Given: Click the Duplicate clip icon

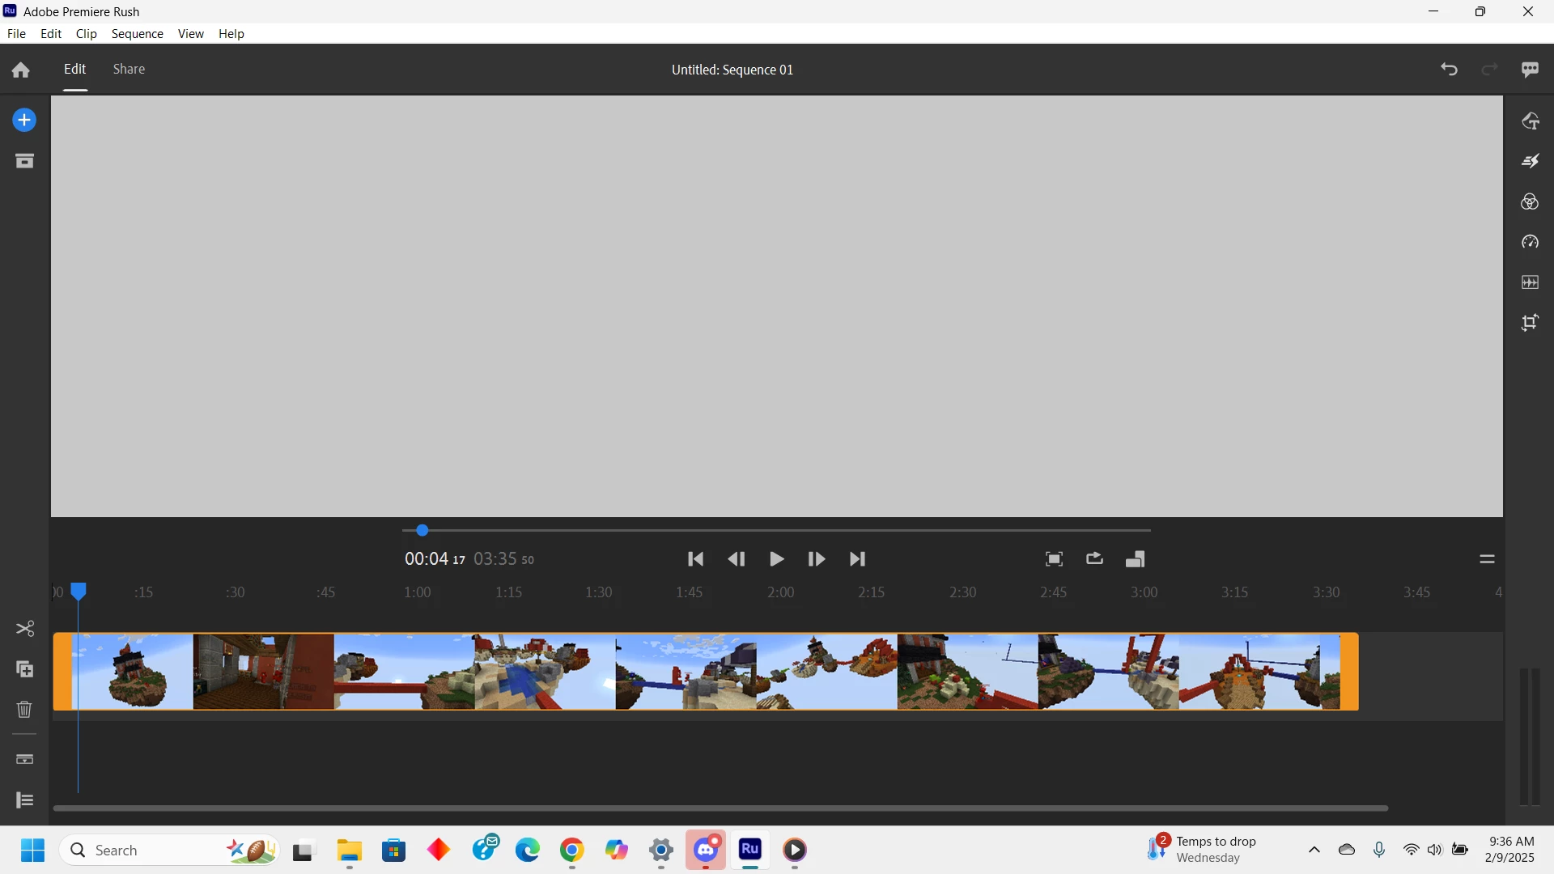Looking at the screenshot, I should pos(24,669).
